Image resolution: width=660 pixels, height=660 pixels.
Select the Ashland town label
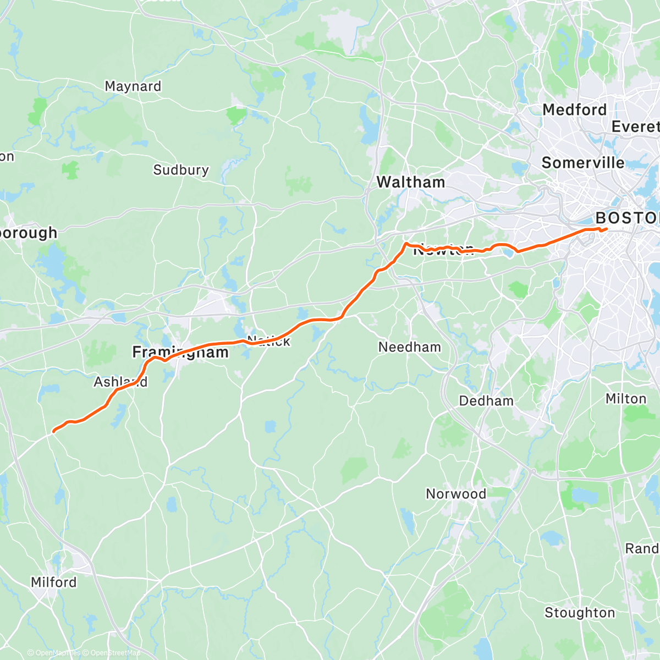point(120,382)
